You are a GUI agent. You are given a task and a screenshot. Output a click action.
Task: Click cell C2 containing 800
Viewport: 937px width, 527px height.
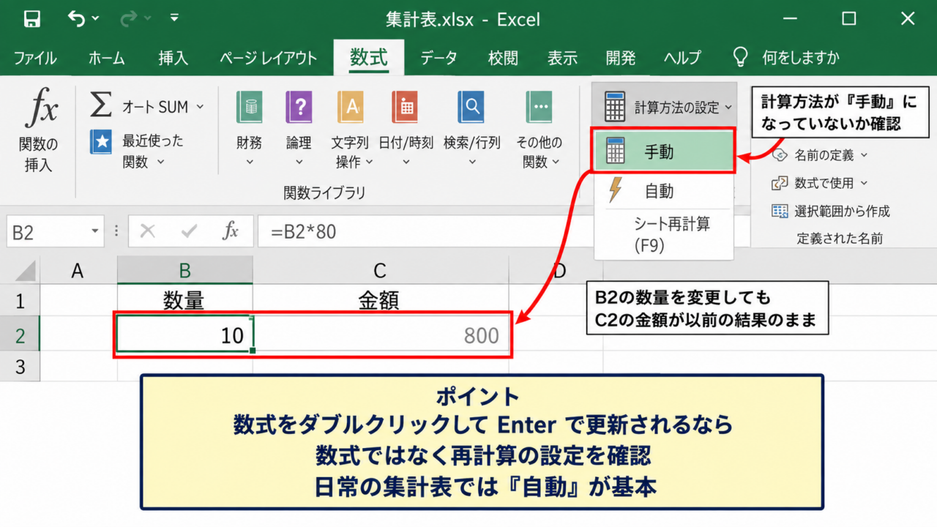381,335
